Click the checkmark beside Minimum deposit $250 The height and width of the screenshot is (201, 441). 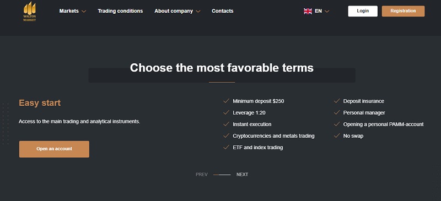coord(226,101)
